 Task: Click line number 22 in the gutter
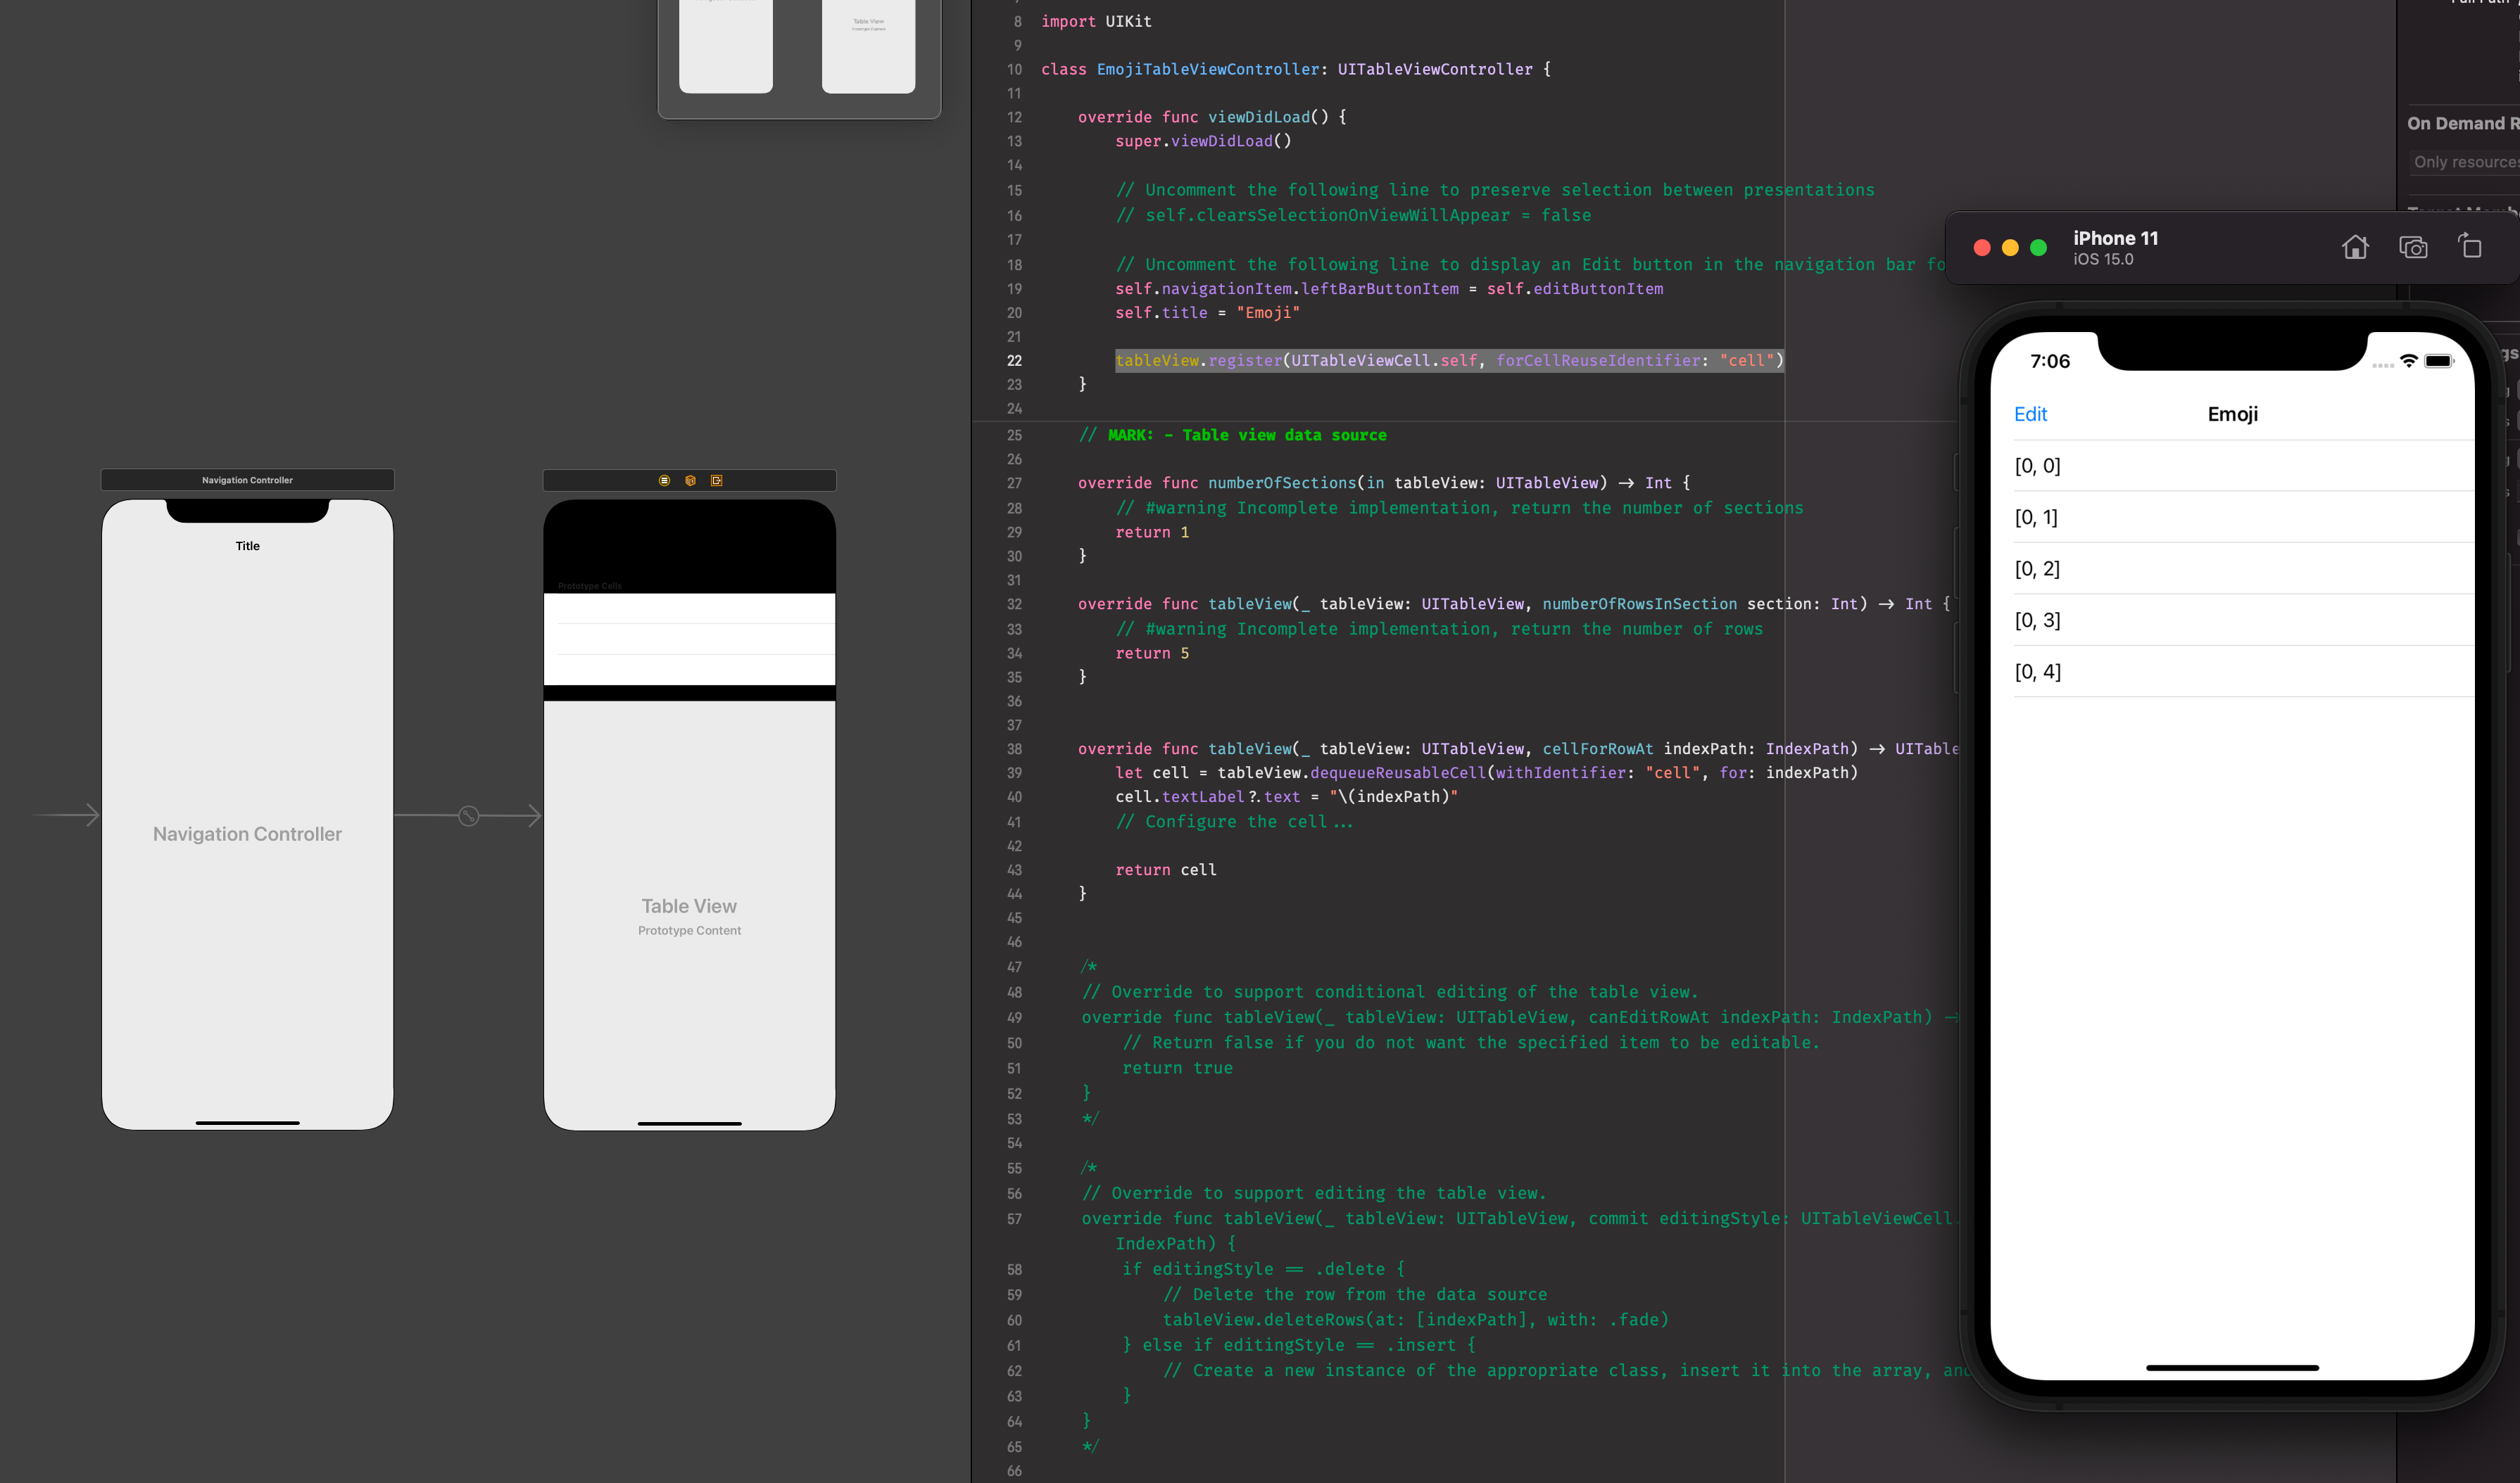[1014, 361]
